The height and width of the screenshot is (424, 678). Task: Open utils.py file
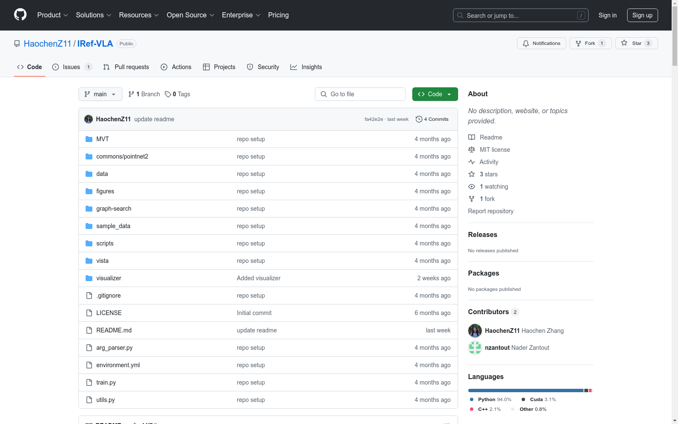[106, 400]
